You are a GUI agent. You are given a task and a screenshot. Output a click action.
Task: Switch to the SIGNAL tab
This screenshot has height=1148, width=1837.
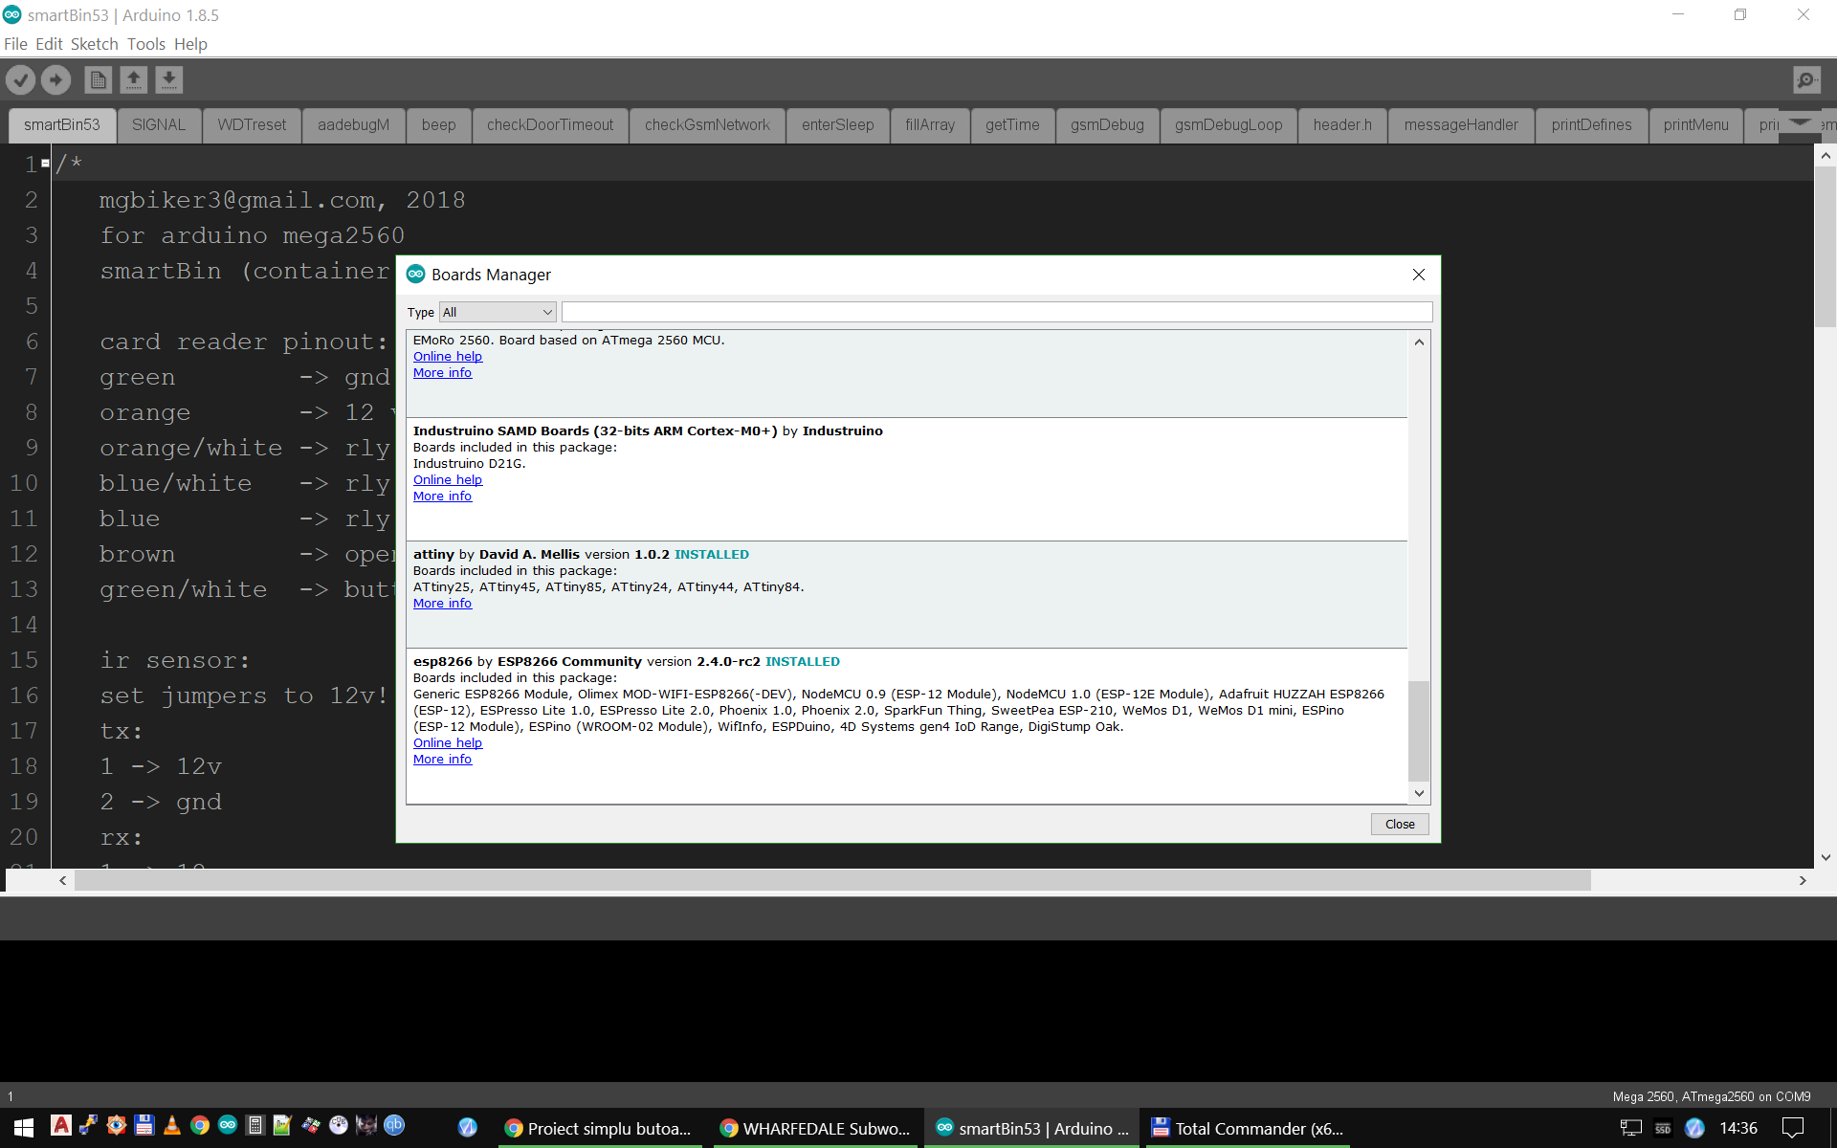(159, 125)
